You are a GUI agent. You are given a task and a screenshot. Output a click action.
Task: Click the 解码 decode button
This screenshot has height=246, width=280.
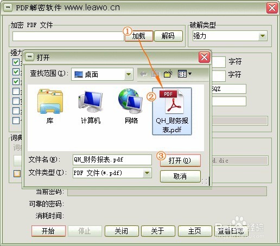[x=168, y=36]
